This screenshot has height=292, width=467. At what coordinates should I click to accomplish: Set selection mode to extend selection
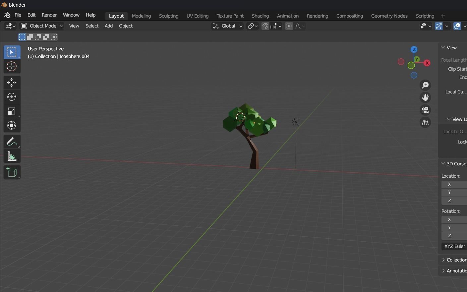pyautogui.click(x=30, y=37)
